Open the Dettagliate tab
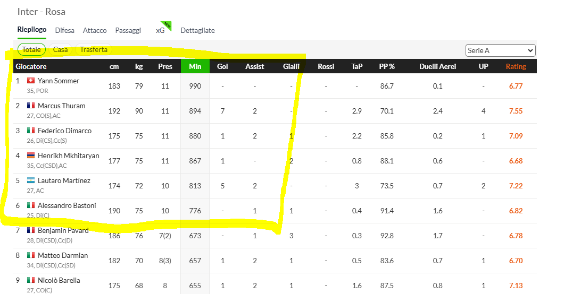Screen dimensions: 581x294 pyautogui.click(x=197, y=30)
